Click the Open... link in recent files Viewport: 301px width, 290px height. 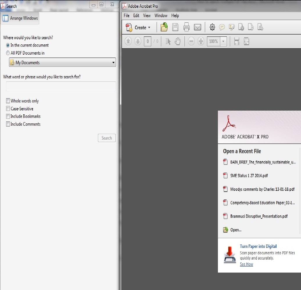click(236, 230)
